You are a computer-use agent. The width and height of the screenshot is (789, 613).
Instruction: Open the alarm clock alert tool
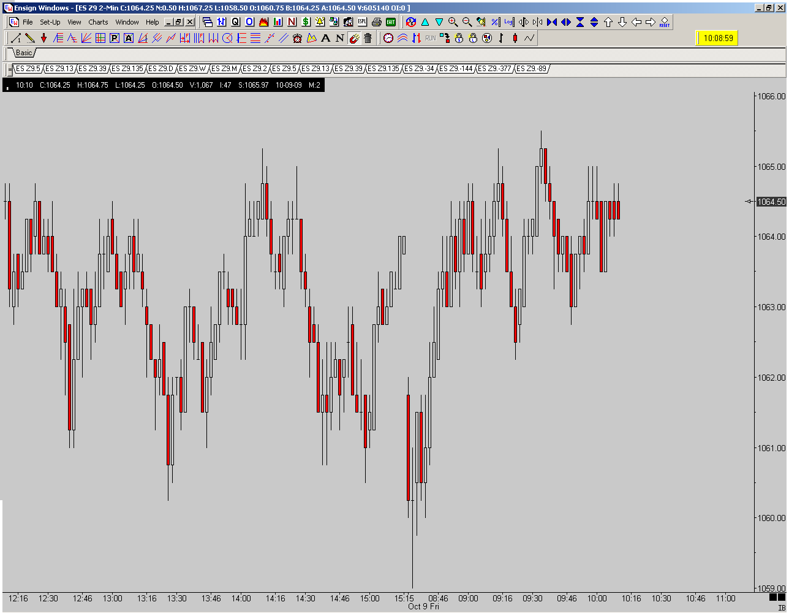[297, 38]
